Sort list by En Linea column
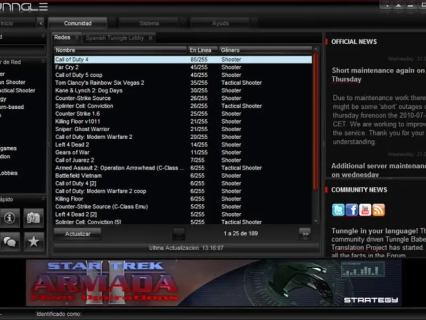This screenshot has width=426, height=320. 203,50
